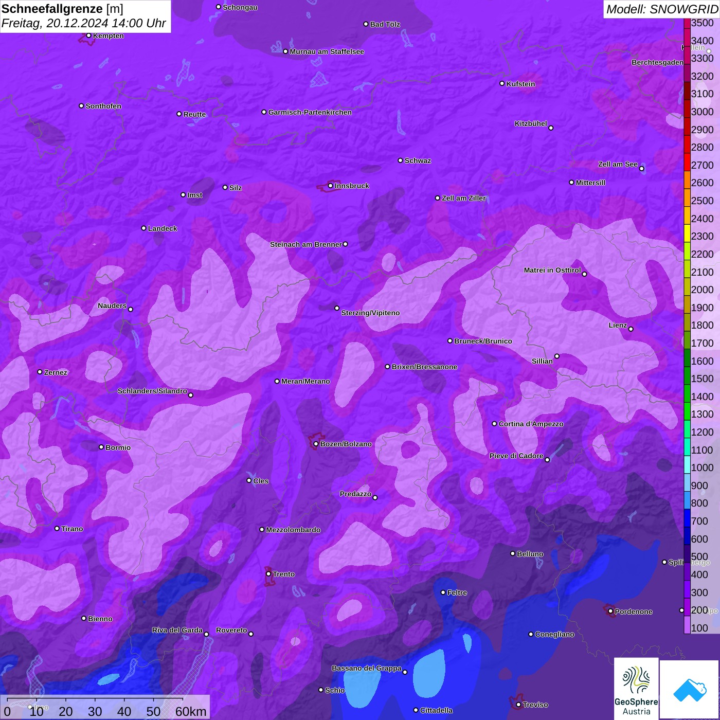Select the Conegliano marker dot
Image resolution: width=720 pixels, height=720 pixels.
point(531,634)
